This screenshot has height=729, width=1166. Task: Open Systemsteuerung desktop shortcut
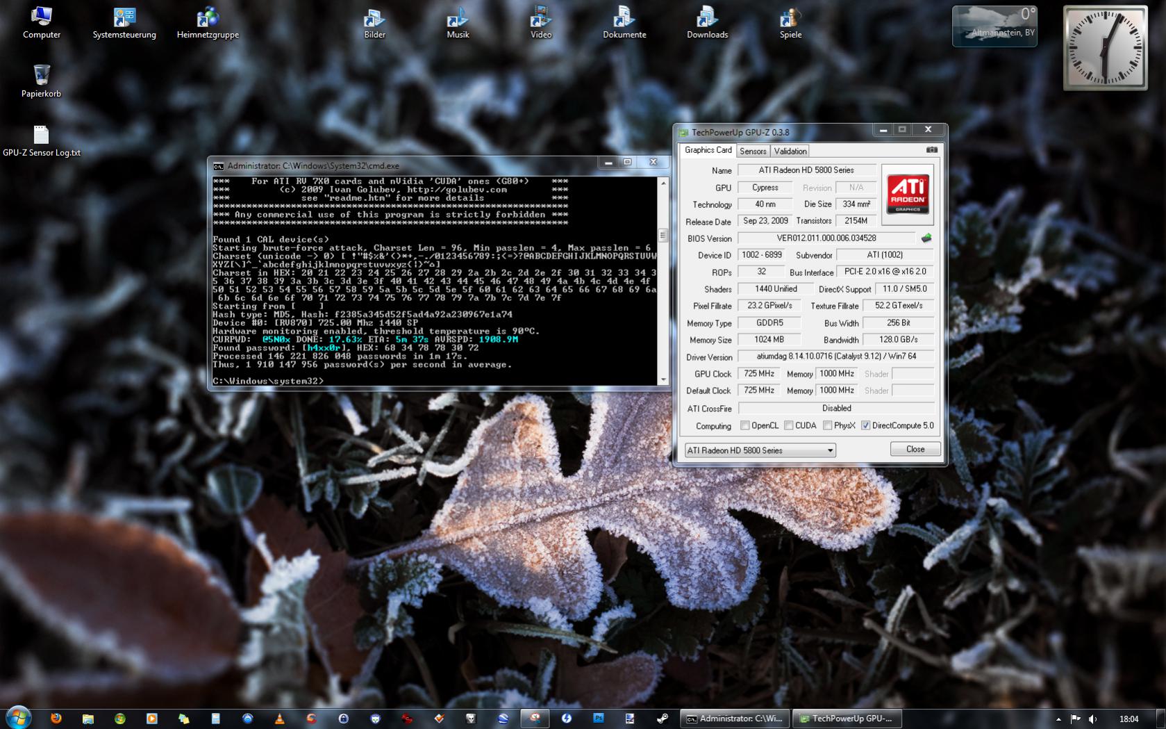pos(124,22)
